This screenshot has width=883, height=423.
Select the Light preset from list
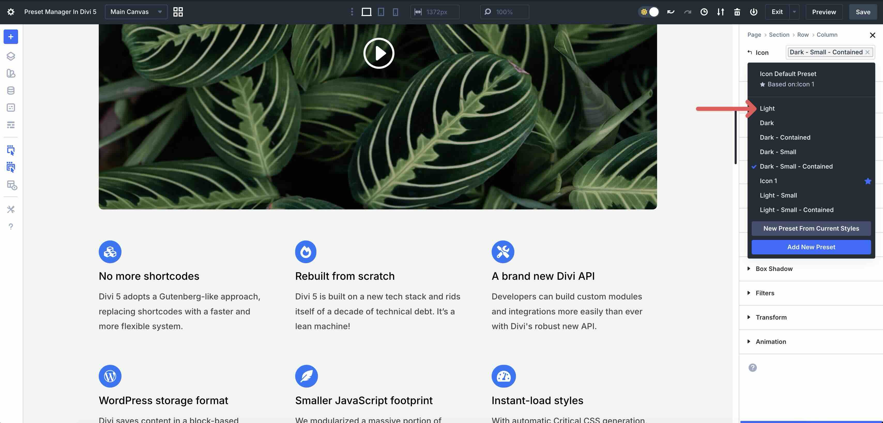click(767, 108)
